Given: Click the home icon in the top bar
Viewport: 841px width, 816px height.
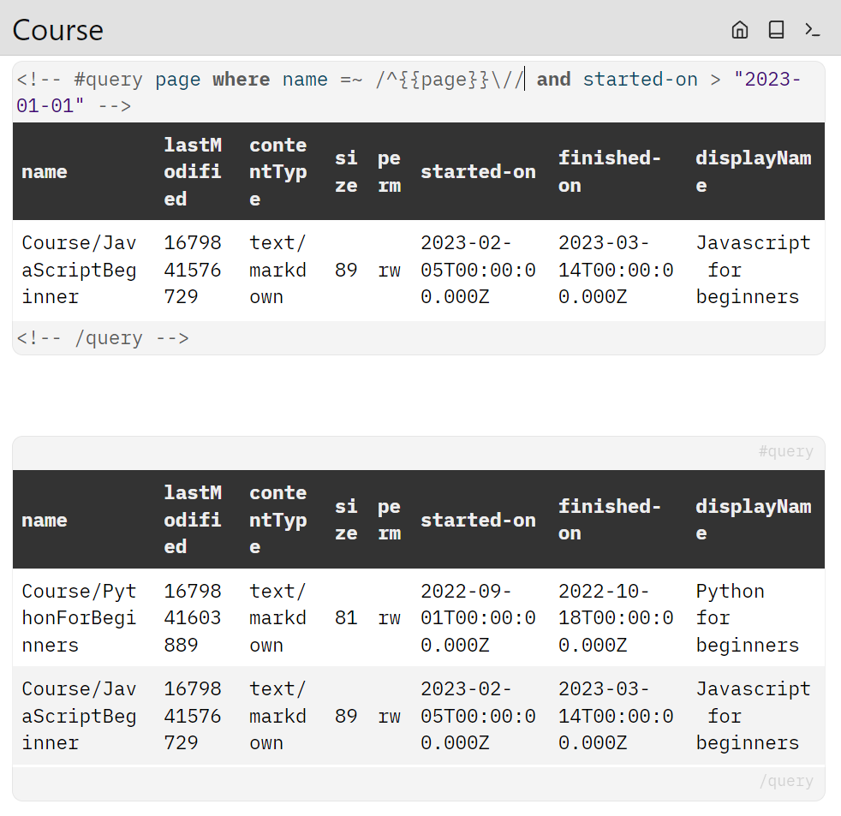Looking at the screenshot, I should click(x=740, y=30).
